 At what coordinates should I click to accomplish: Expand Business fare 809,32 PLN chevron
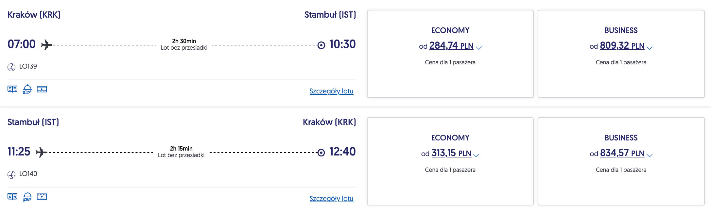[650, 48]
